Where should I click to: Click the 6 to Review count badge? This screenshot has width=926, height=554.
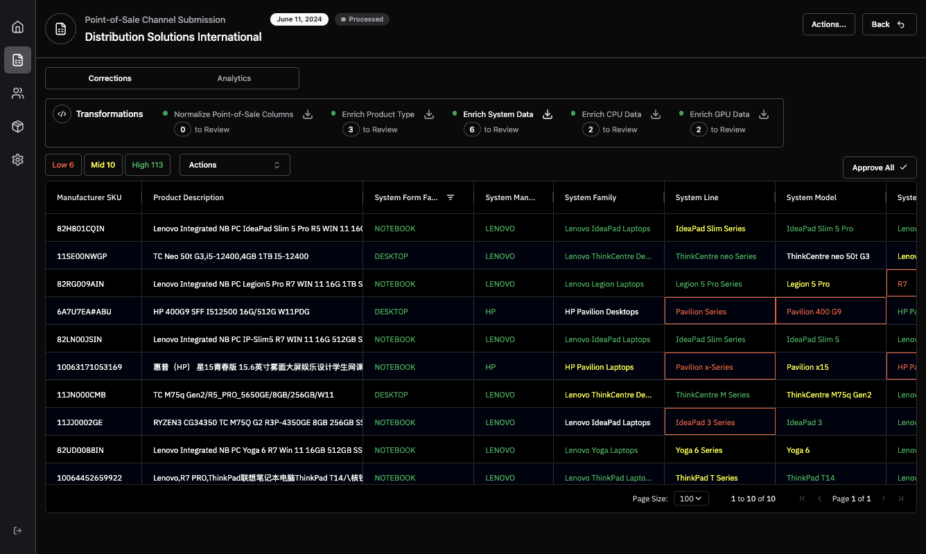pos(472,129)
